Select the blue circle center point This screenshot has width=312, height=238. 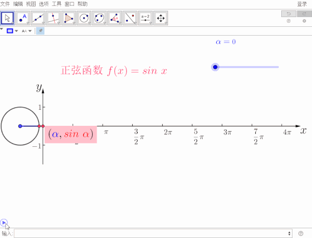20,126
